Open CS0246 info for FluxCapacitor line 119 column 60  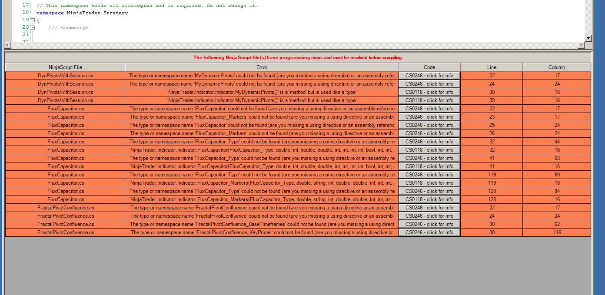[x=429, y=175]
